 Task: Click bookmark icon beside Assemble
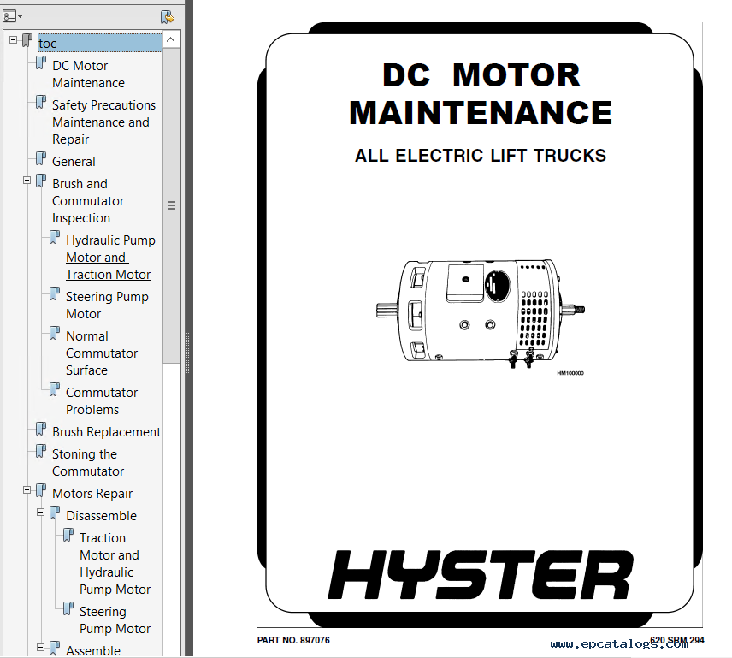(x=55, y=648)
